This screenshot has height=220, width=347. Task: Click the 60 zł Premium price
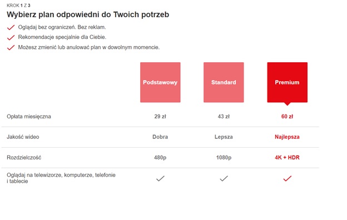click(x=287, y=117)
